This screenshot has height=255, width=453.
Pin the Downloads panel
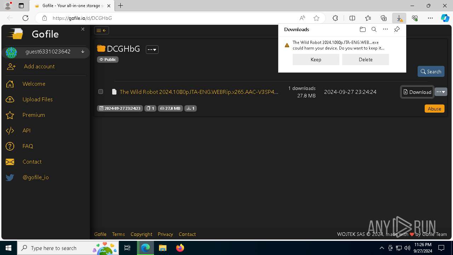[x=397, y=29]
